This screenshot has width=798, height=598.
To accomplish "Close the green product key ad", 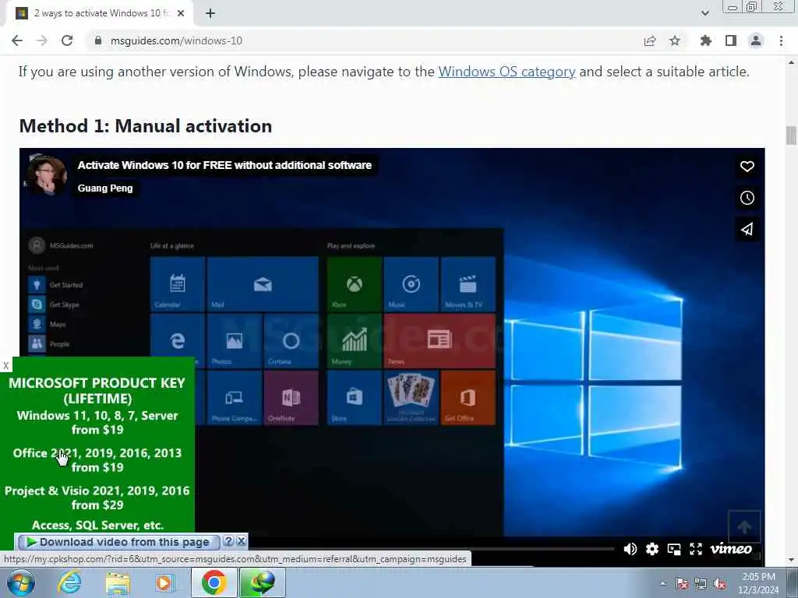I will (5, 365).
